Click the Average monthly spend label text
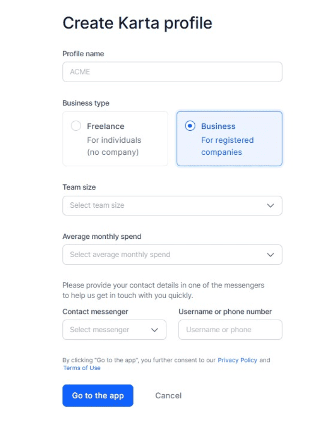Image resolution: width=335 pixels, height=424 pixels. click(x=102, y=237)
